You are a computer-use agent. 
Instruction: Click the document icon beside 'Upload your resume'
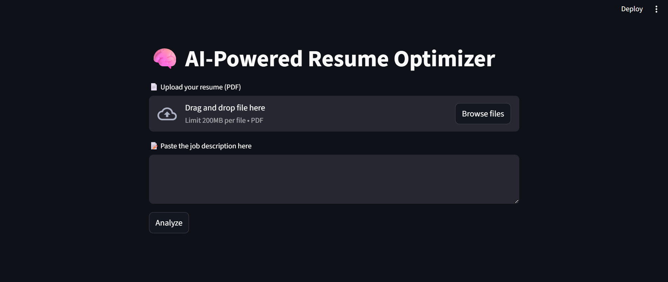154,86
